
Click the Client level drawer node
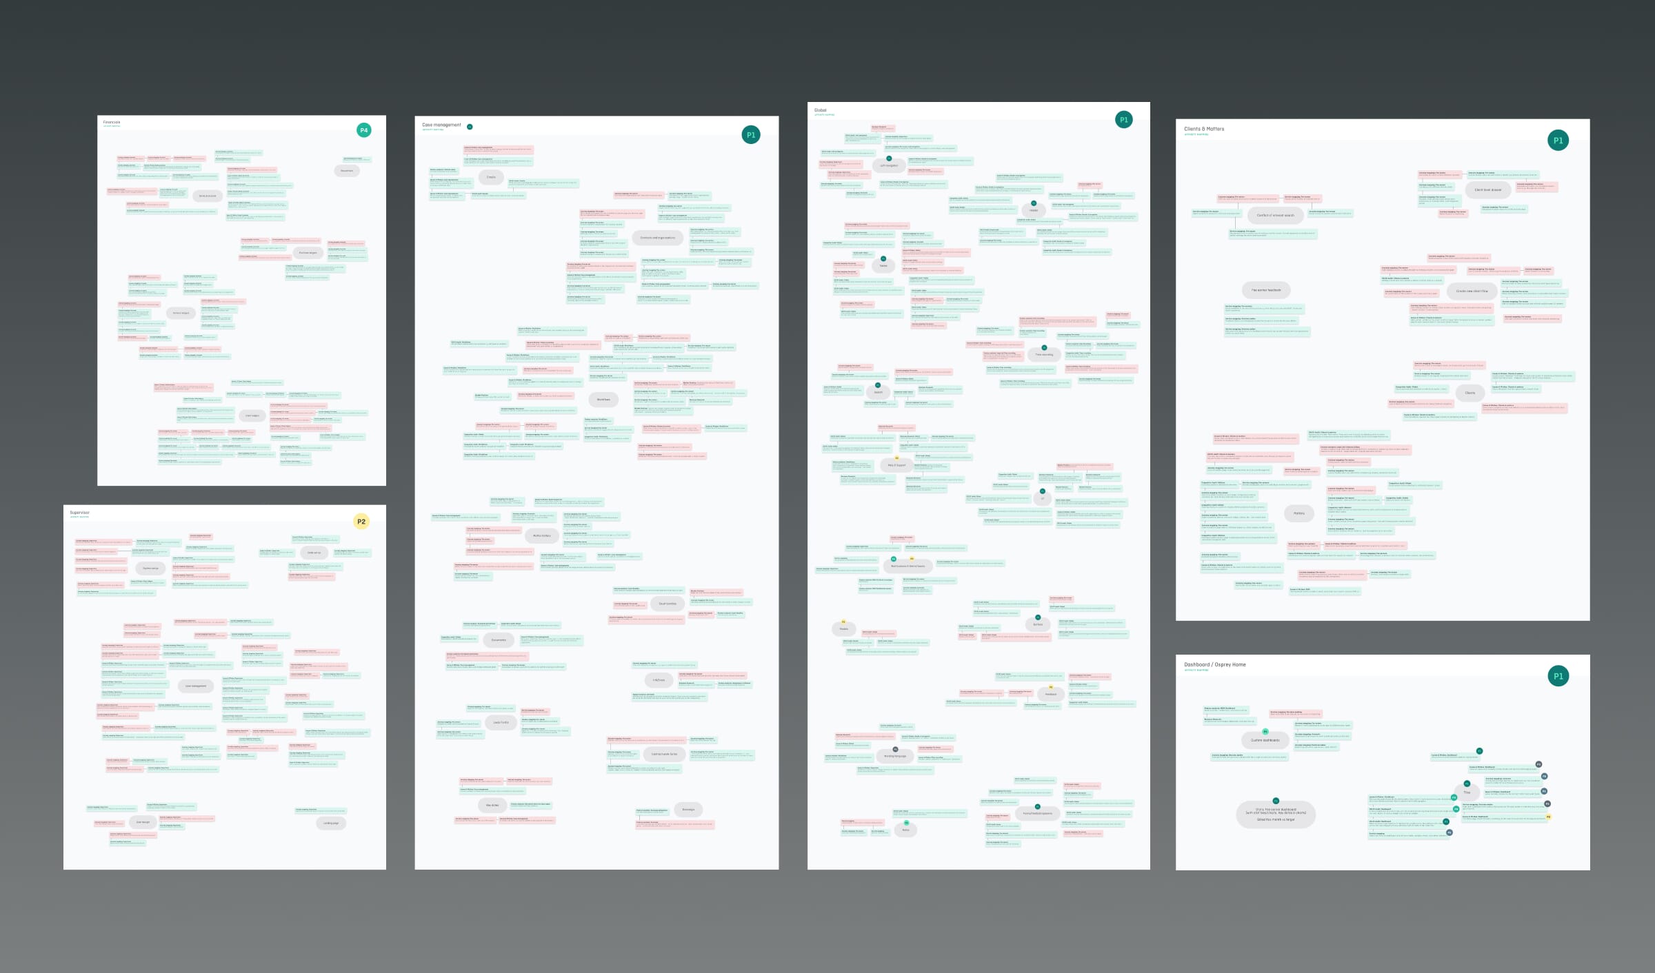(1487, 190)
